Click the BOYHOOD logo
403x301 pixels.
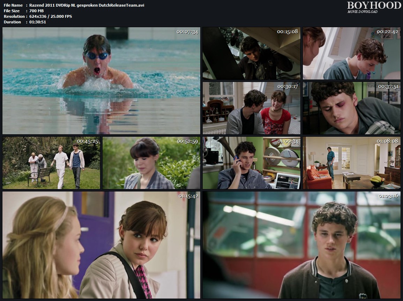coord(374,5)
